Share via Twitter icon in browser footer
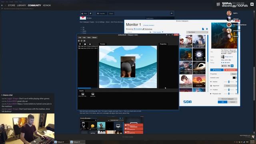Image resolution: width=256 pixels, height=144 pixels. pos(188,102)
